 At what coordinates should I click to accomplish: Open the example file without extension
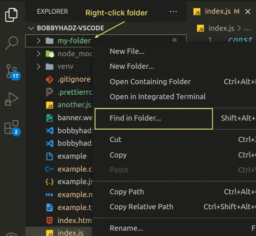(x=72, y=156)
